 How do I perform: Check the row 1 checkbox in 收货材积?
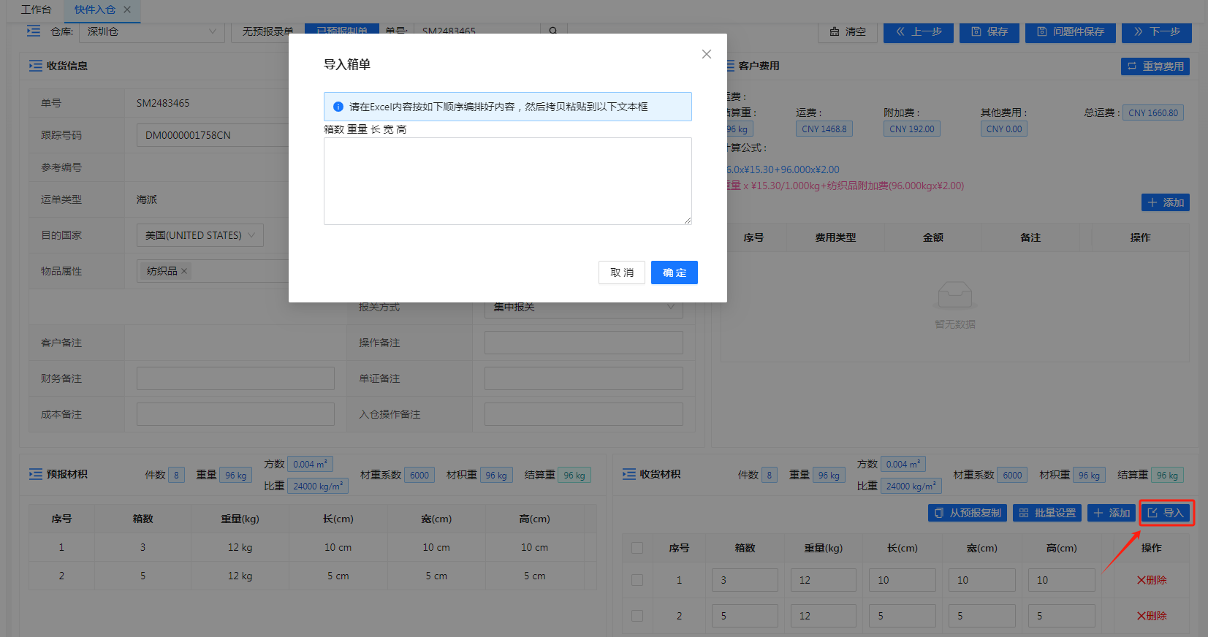637,580
